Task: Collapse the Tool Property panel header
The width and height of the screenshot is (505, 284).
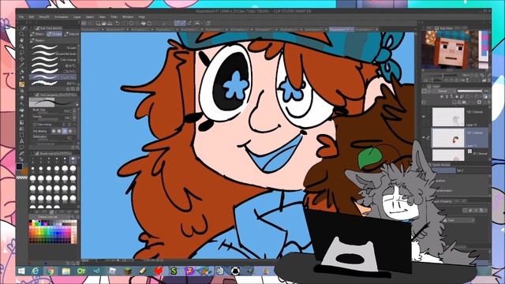Action: pos(54,95)
